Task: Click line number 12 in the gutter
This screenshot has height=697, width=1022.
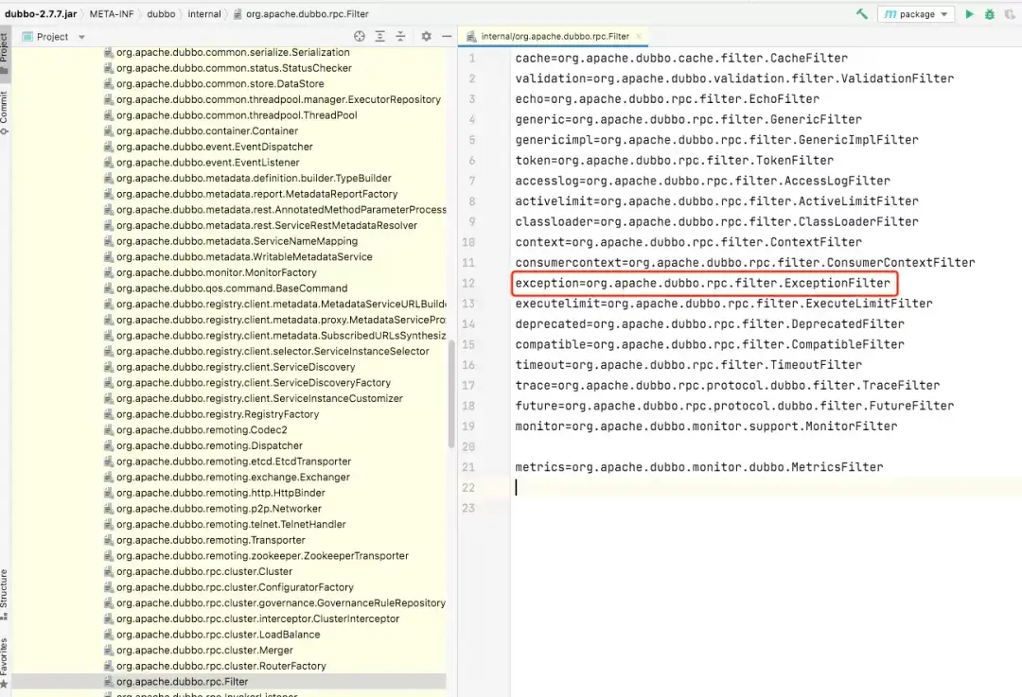Action: click(468, 284)
